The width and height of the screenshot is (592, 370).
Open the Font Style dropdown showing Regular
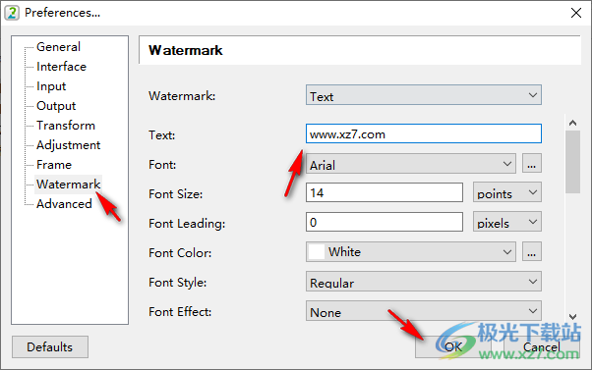pyautogui.click(x=424, y=282)
